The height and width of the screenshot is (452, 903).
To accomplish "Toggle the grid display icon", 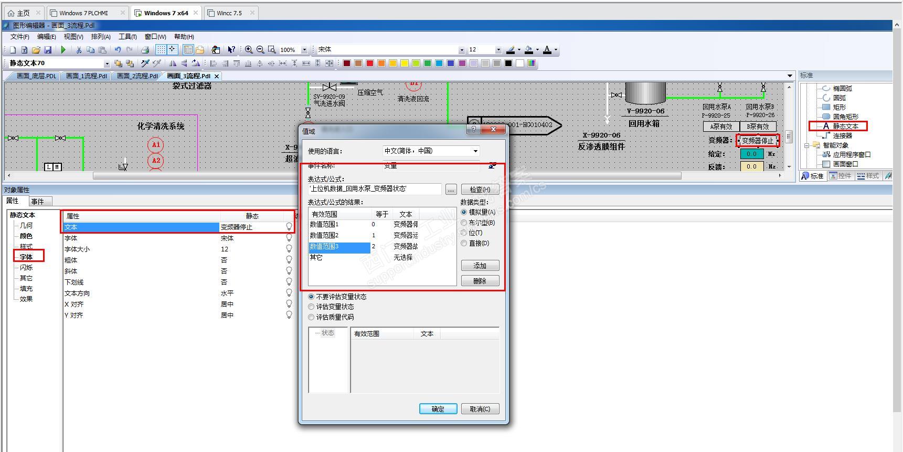I will (x=161, y=50).
